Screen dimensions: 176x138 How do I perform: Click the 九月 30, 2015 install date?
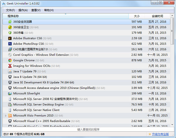[x=157, y=66]
